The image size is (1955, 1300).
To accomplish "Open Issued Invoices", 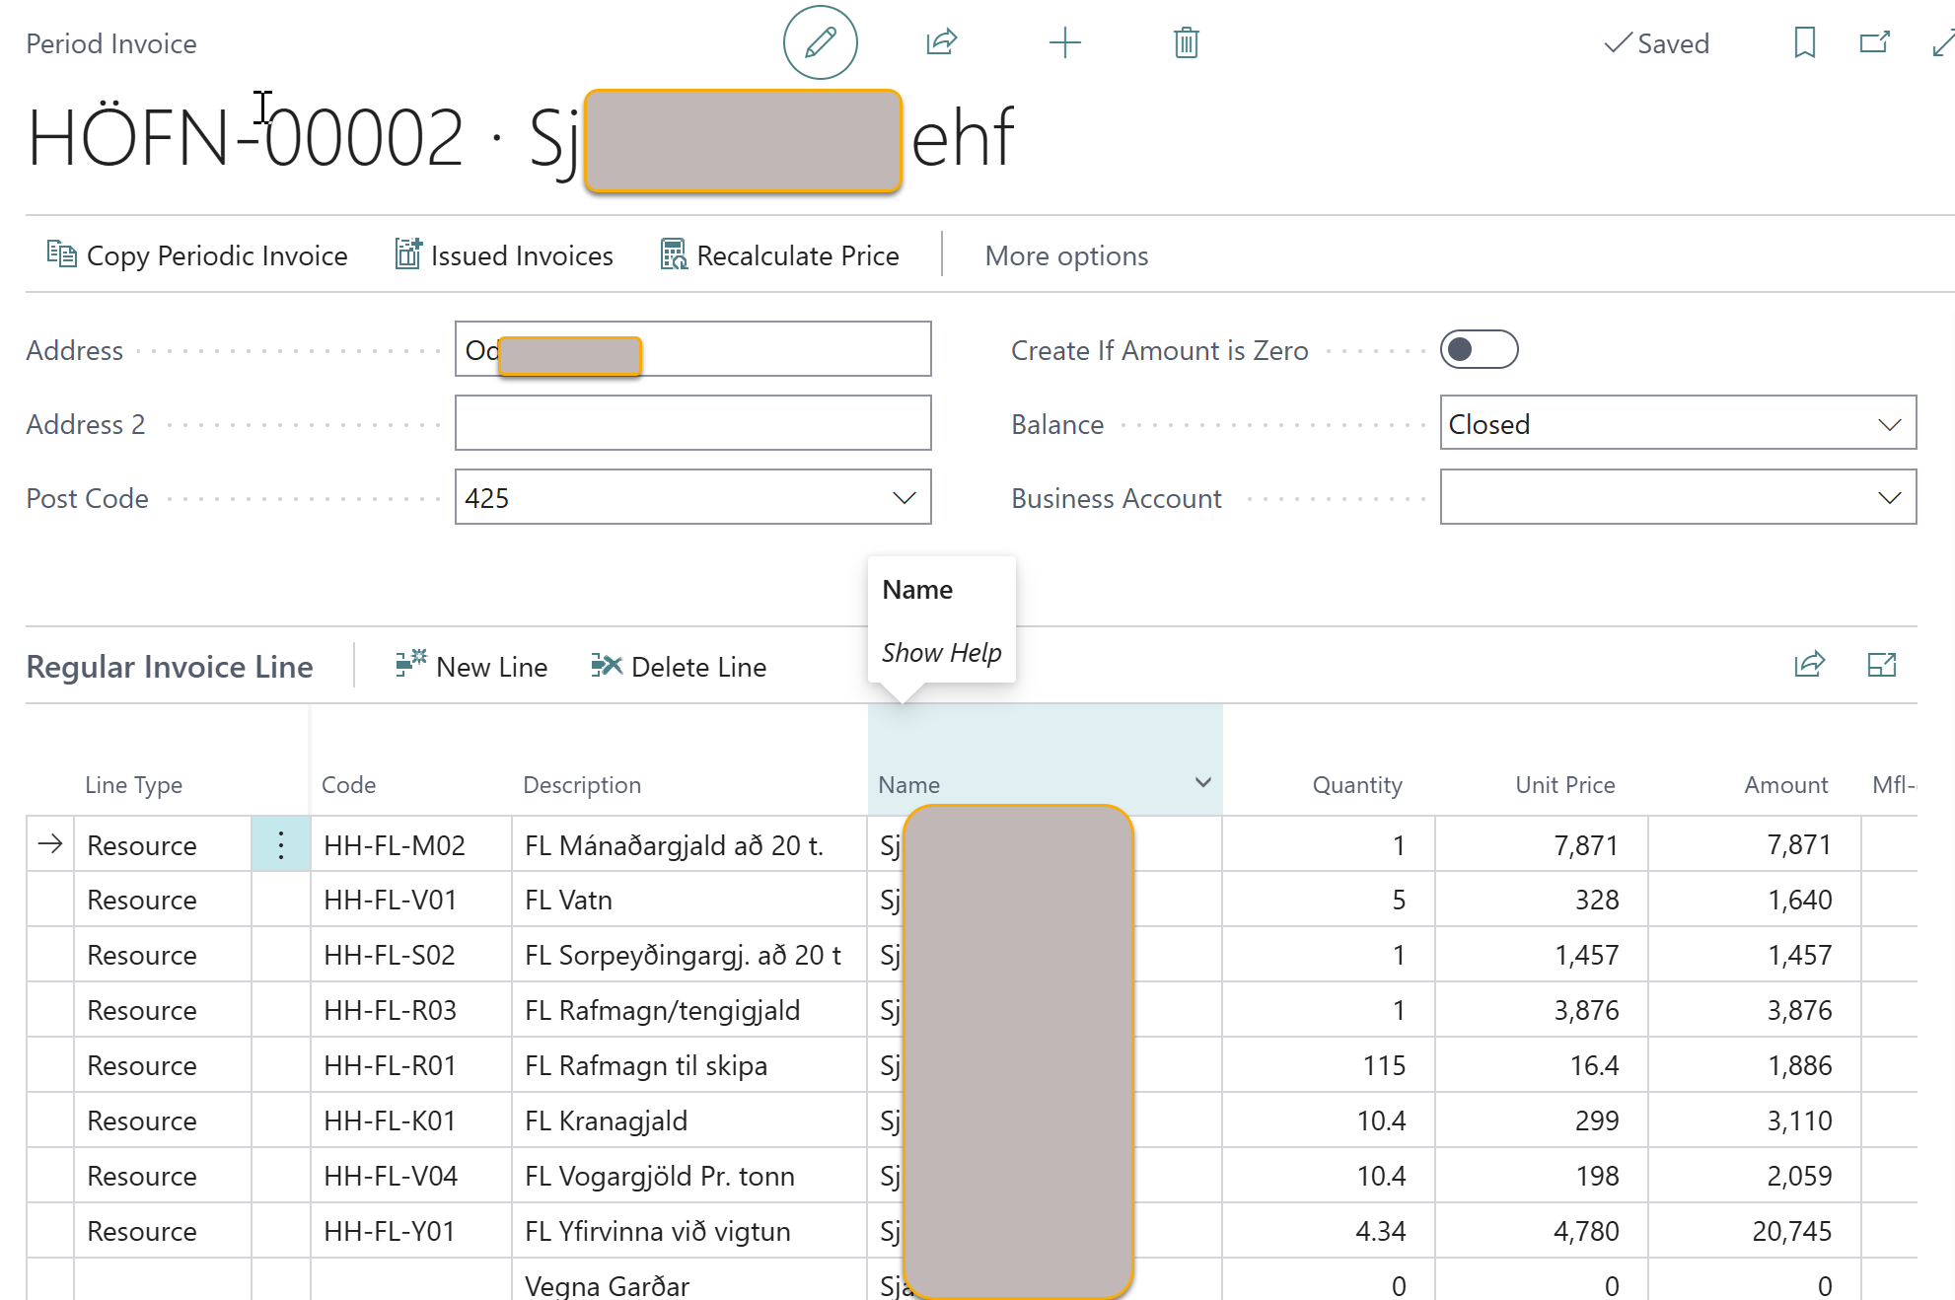I will click(x=504, y=255).
